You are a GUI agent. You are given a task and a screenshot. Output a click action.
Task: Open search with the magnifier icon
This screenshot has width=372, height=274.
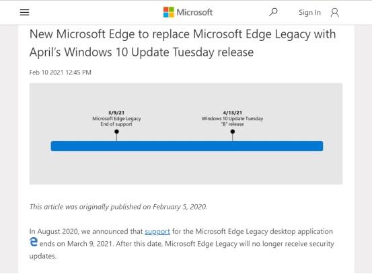[x=273, y=12]
